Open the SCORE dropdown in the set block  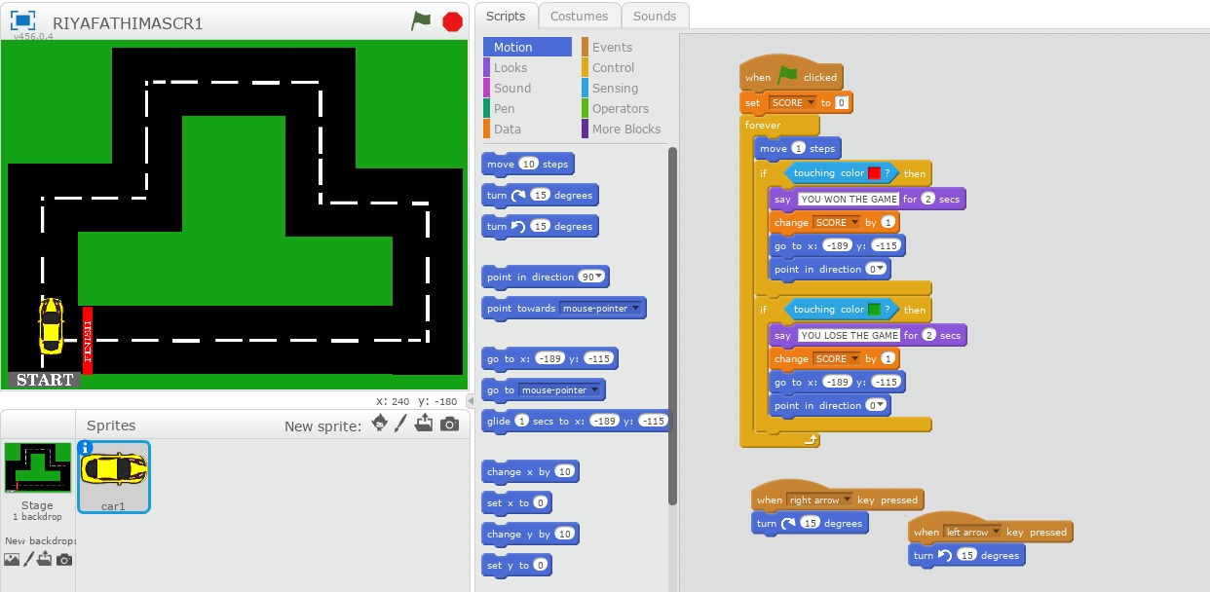[809, 102]
